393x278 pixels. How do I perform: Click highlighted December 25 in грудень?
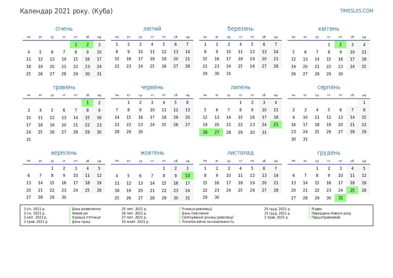(352, 190)
